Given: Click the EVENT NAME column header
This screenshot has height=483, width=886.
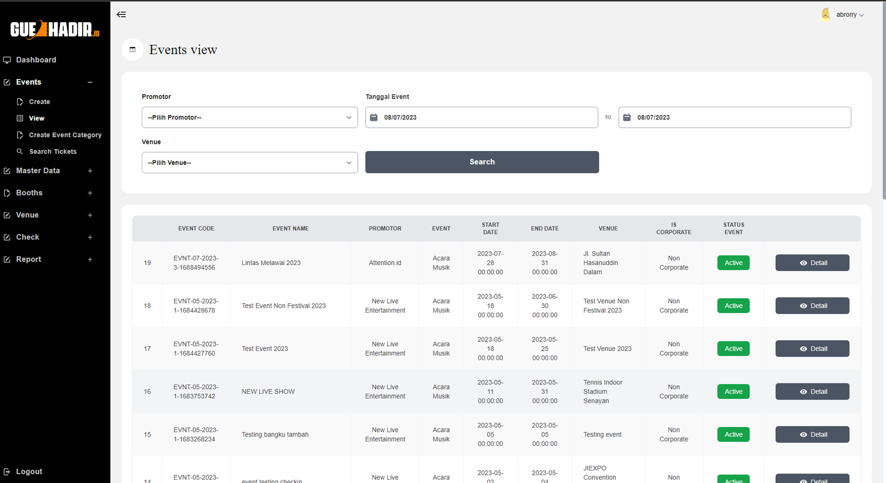Looking at the screenshot, I should pyautogui.click(x=291, y=228).
